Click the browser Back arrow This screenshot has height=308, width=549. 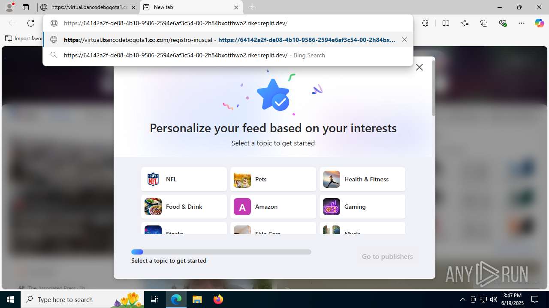[x=12, y=23]
